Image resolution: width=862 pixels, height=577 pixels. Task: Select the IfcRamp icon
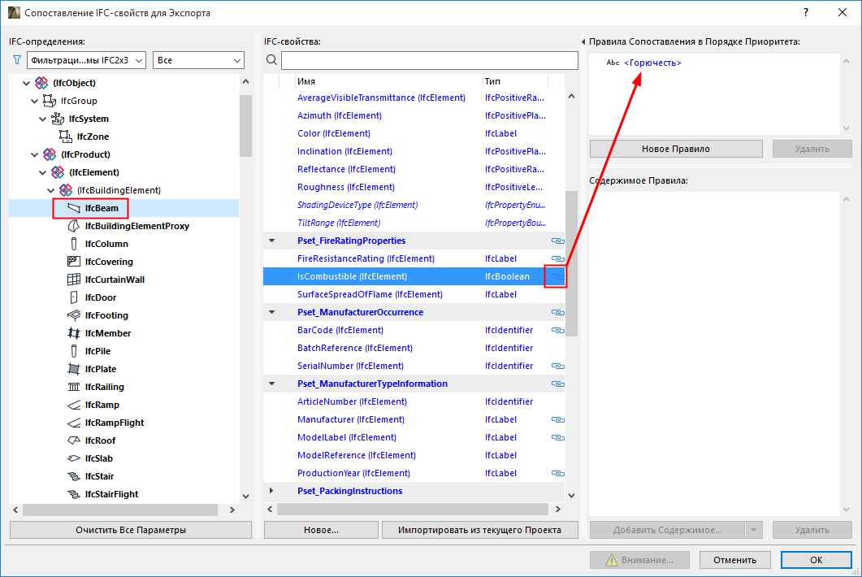coord(74,405)
